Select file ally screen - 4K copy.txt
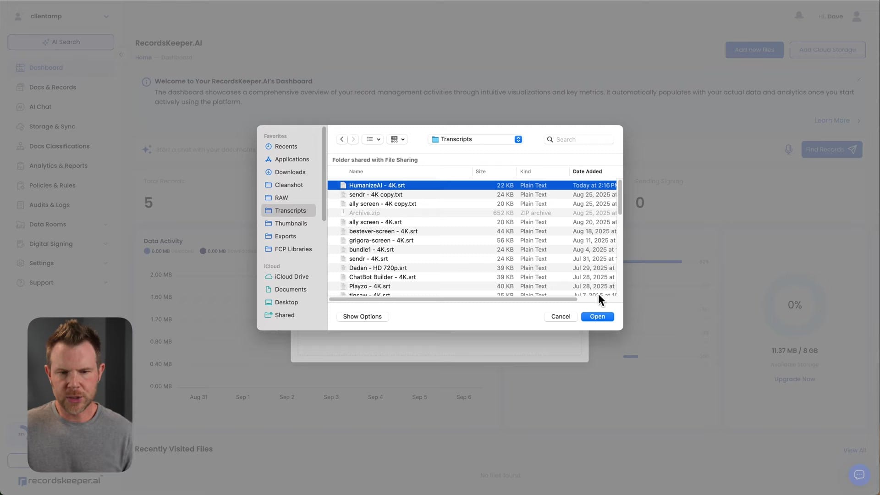The width and height of the screenshot is (880, 495). point(472,204)
